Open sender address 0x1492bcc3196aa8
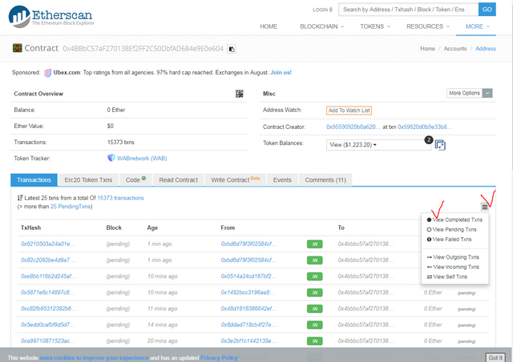This screenshot has width=513, height=362. [x=248, y=292]
